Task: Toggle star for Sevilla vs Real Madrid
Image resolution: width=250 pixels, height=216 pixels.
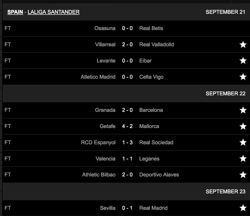Action: tap(243, 208)
